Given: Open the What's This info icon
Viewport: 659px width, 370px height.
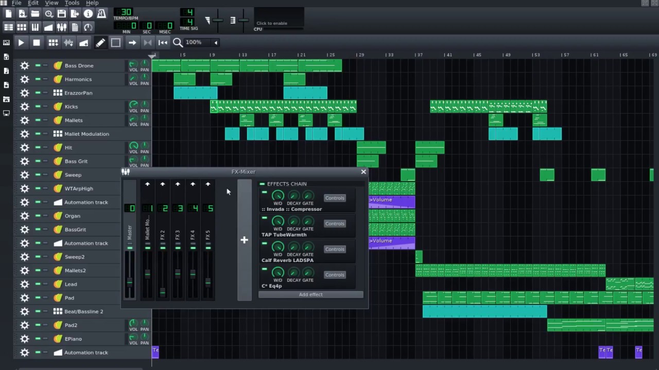Looking at the screenshot, I should [89, 14].
